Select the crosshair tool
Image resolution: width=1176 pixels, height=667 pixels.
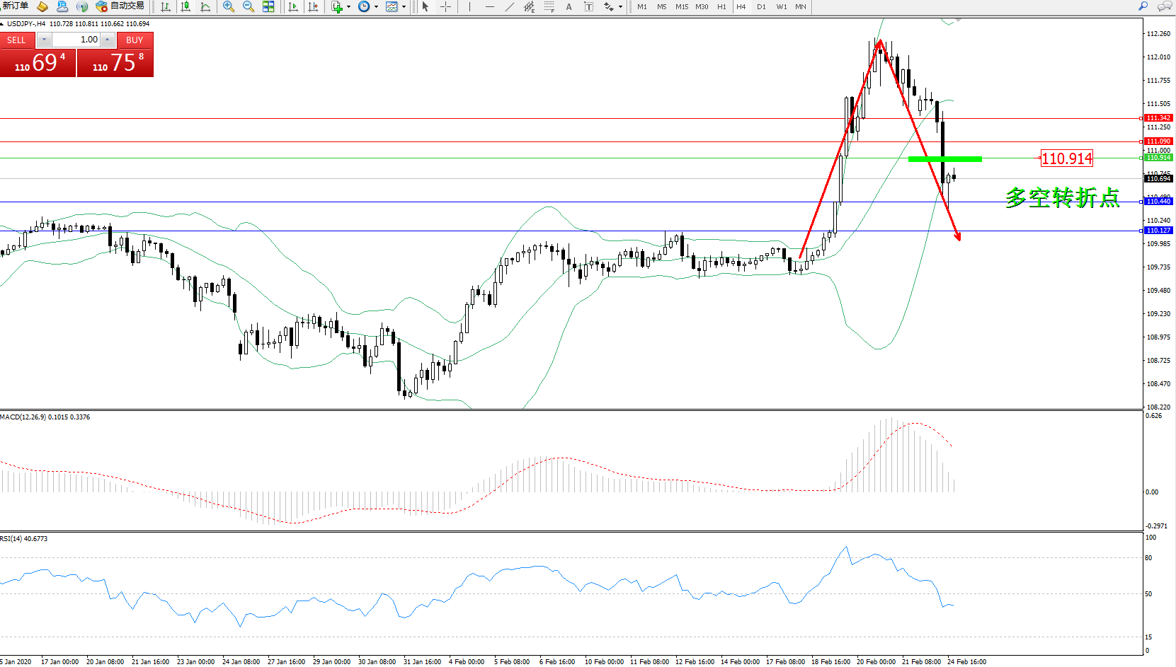pyautogui.click(x=445, y=6)
